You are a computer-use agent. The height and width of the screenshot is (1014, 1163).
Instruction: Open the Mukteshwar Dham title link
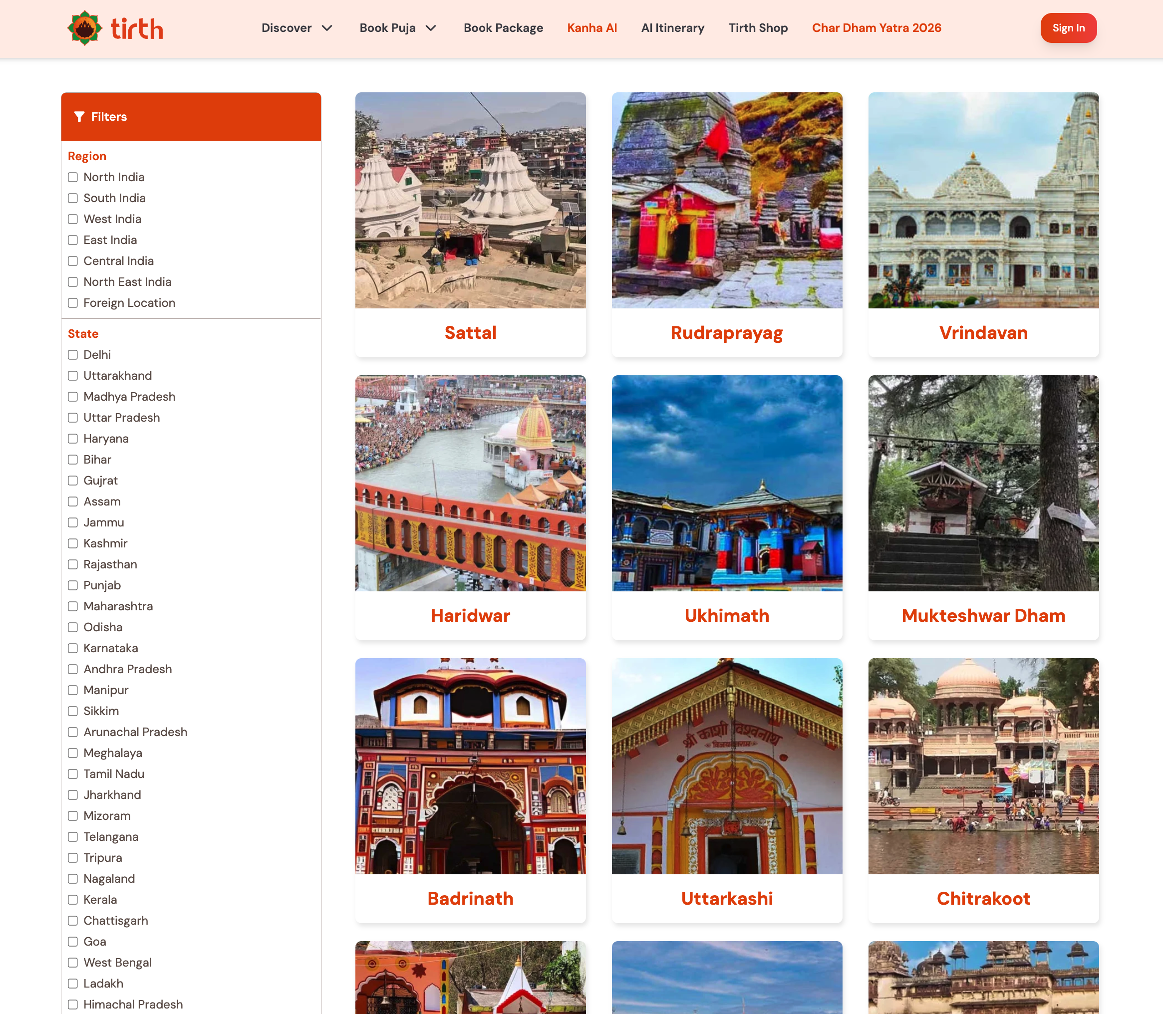click(x=983, y=616)
